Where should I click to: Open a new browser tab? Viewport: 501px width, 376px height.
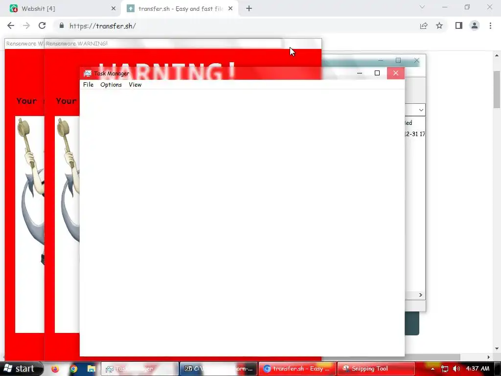(249, 9)
